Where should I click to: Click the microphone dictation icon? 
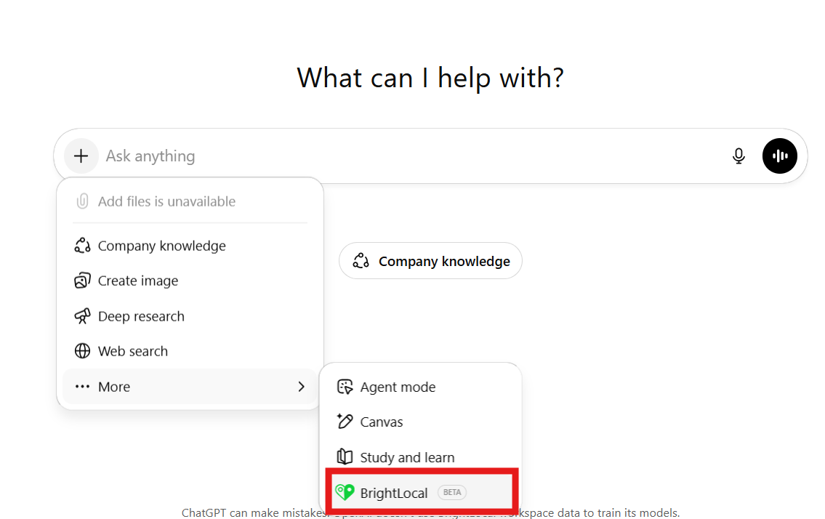[x=739, y=156]
